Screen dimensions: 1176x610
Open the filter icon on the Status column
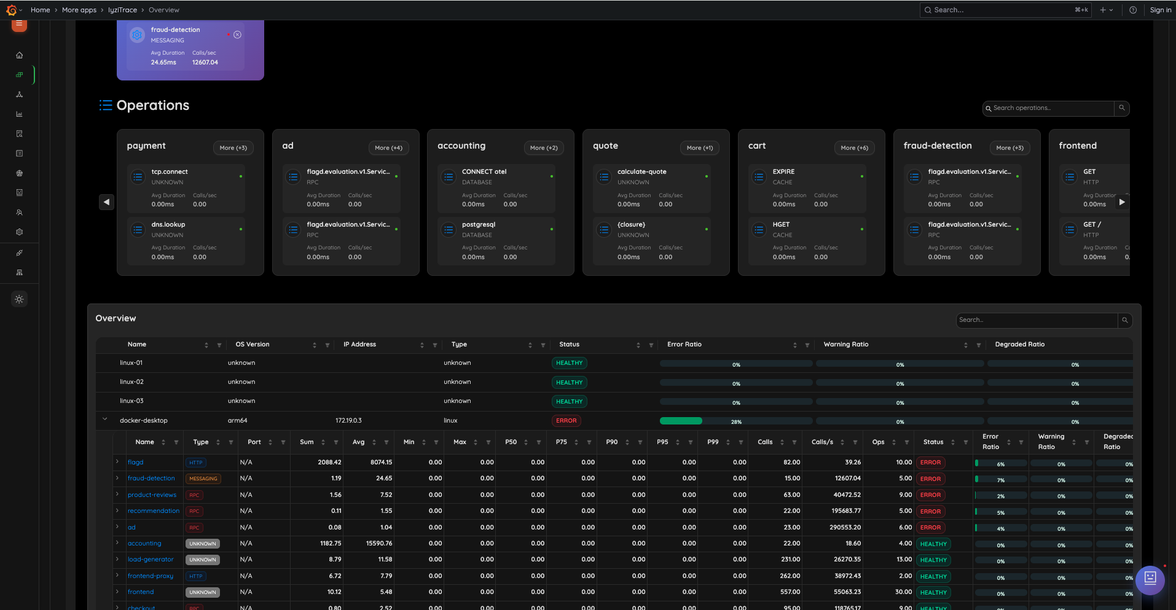(651, 345)
